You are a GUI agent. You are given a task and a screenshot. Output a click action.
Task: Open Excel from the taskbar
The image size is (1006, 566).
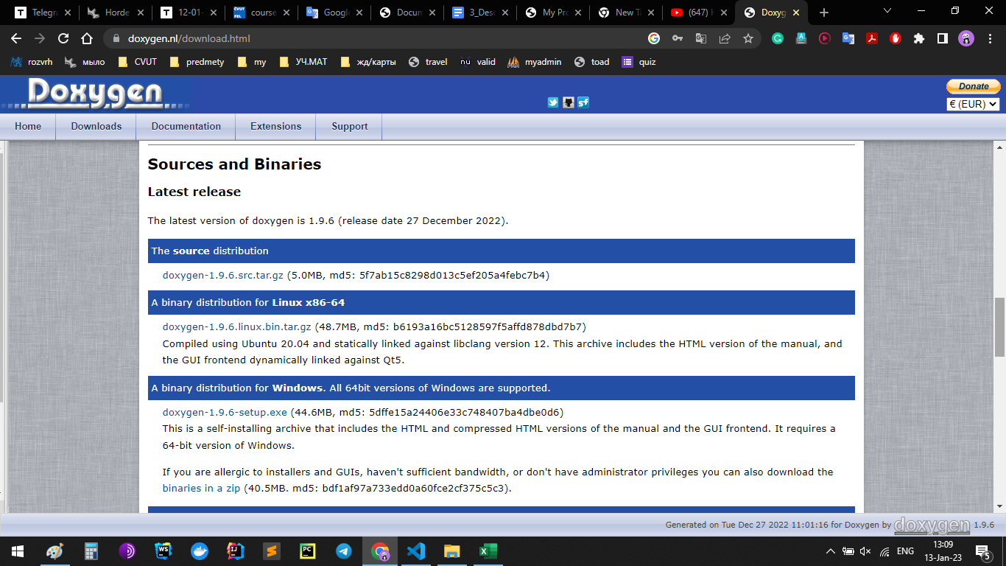click(x=488, y=551)
